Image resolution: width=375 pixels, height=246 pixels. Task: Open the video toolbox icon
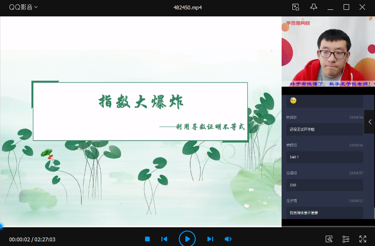[x=329, y=239]
